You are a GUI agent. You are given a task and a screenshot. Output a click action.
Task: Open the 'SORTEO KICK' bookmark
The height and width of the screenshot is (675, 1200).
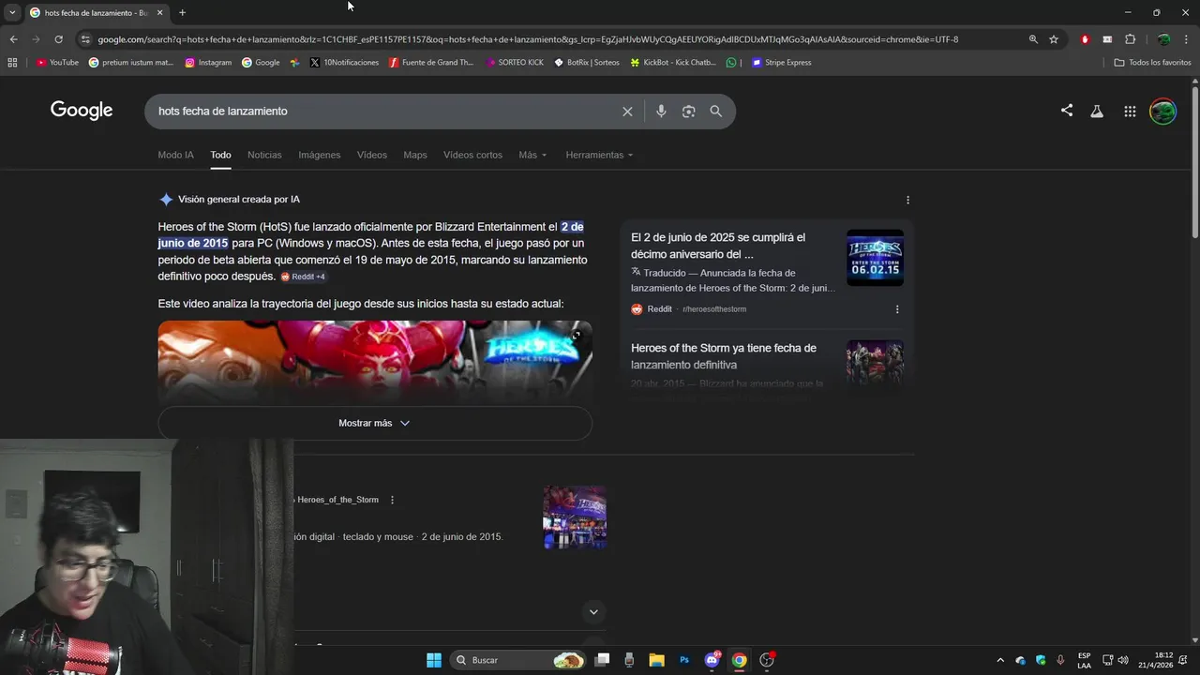tap(515, 63)
